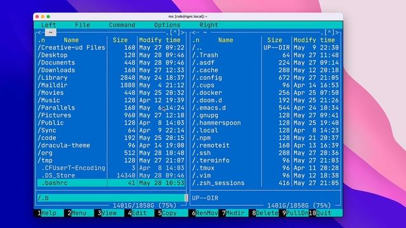
Task: Click the 5 Copy function key button
Action: (x=167, y=213)
